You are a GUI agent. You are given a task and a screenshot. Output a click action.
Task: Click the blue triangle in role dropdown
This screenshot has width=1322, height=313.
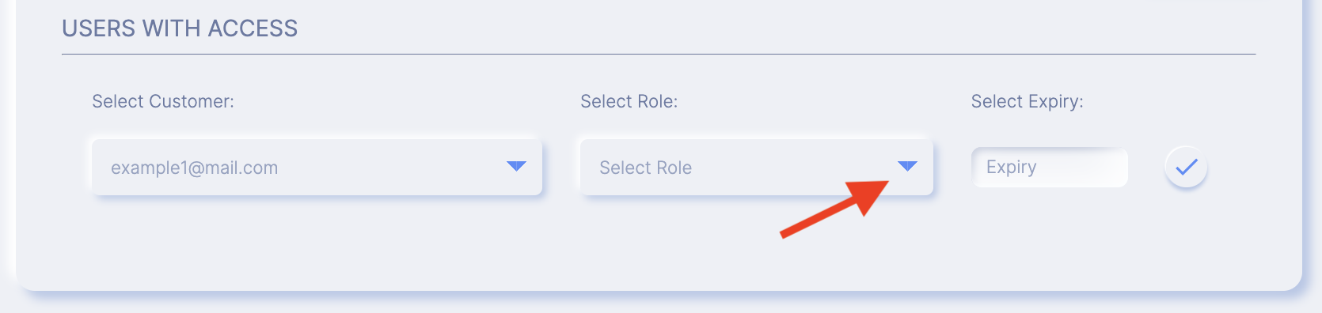click(907, 166)
